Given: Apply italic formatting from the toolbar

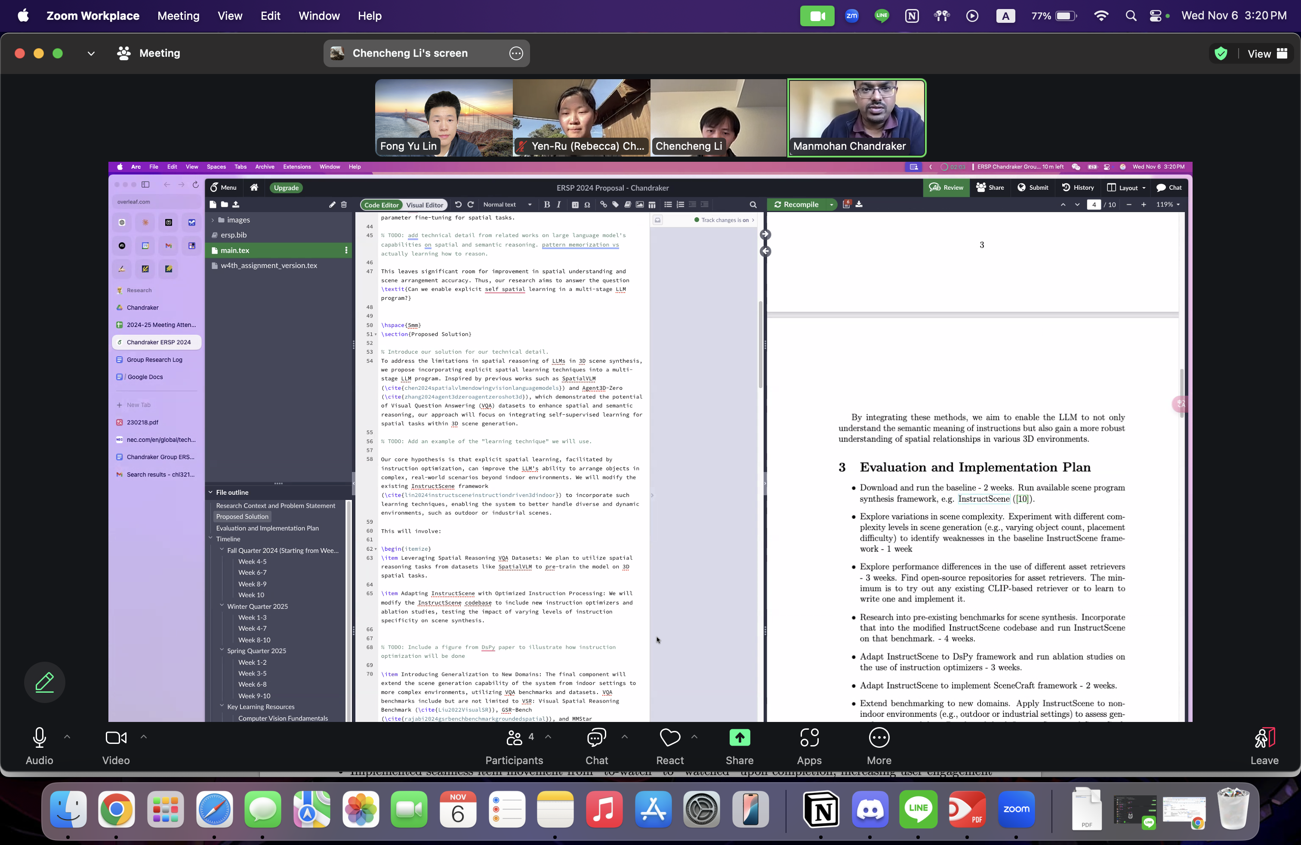Looking at the screenshot, I should click(x=559, y=204).
